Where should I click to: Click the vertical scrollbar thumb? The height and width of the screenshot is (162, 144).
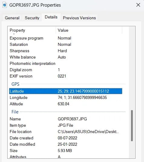pyautogui.click(x=132, y=125)
